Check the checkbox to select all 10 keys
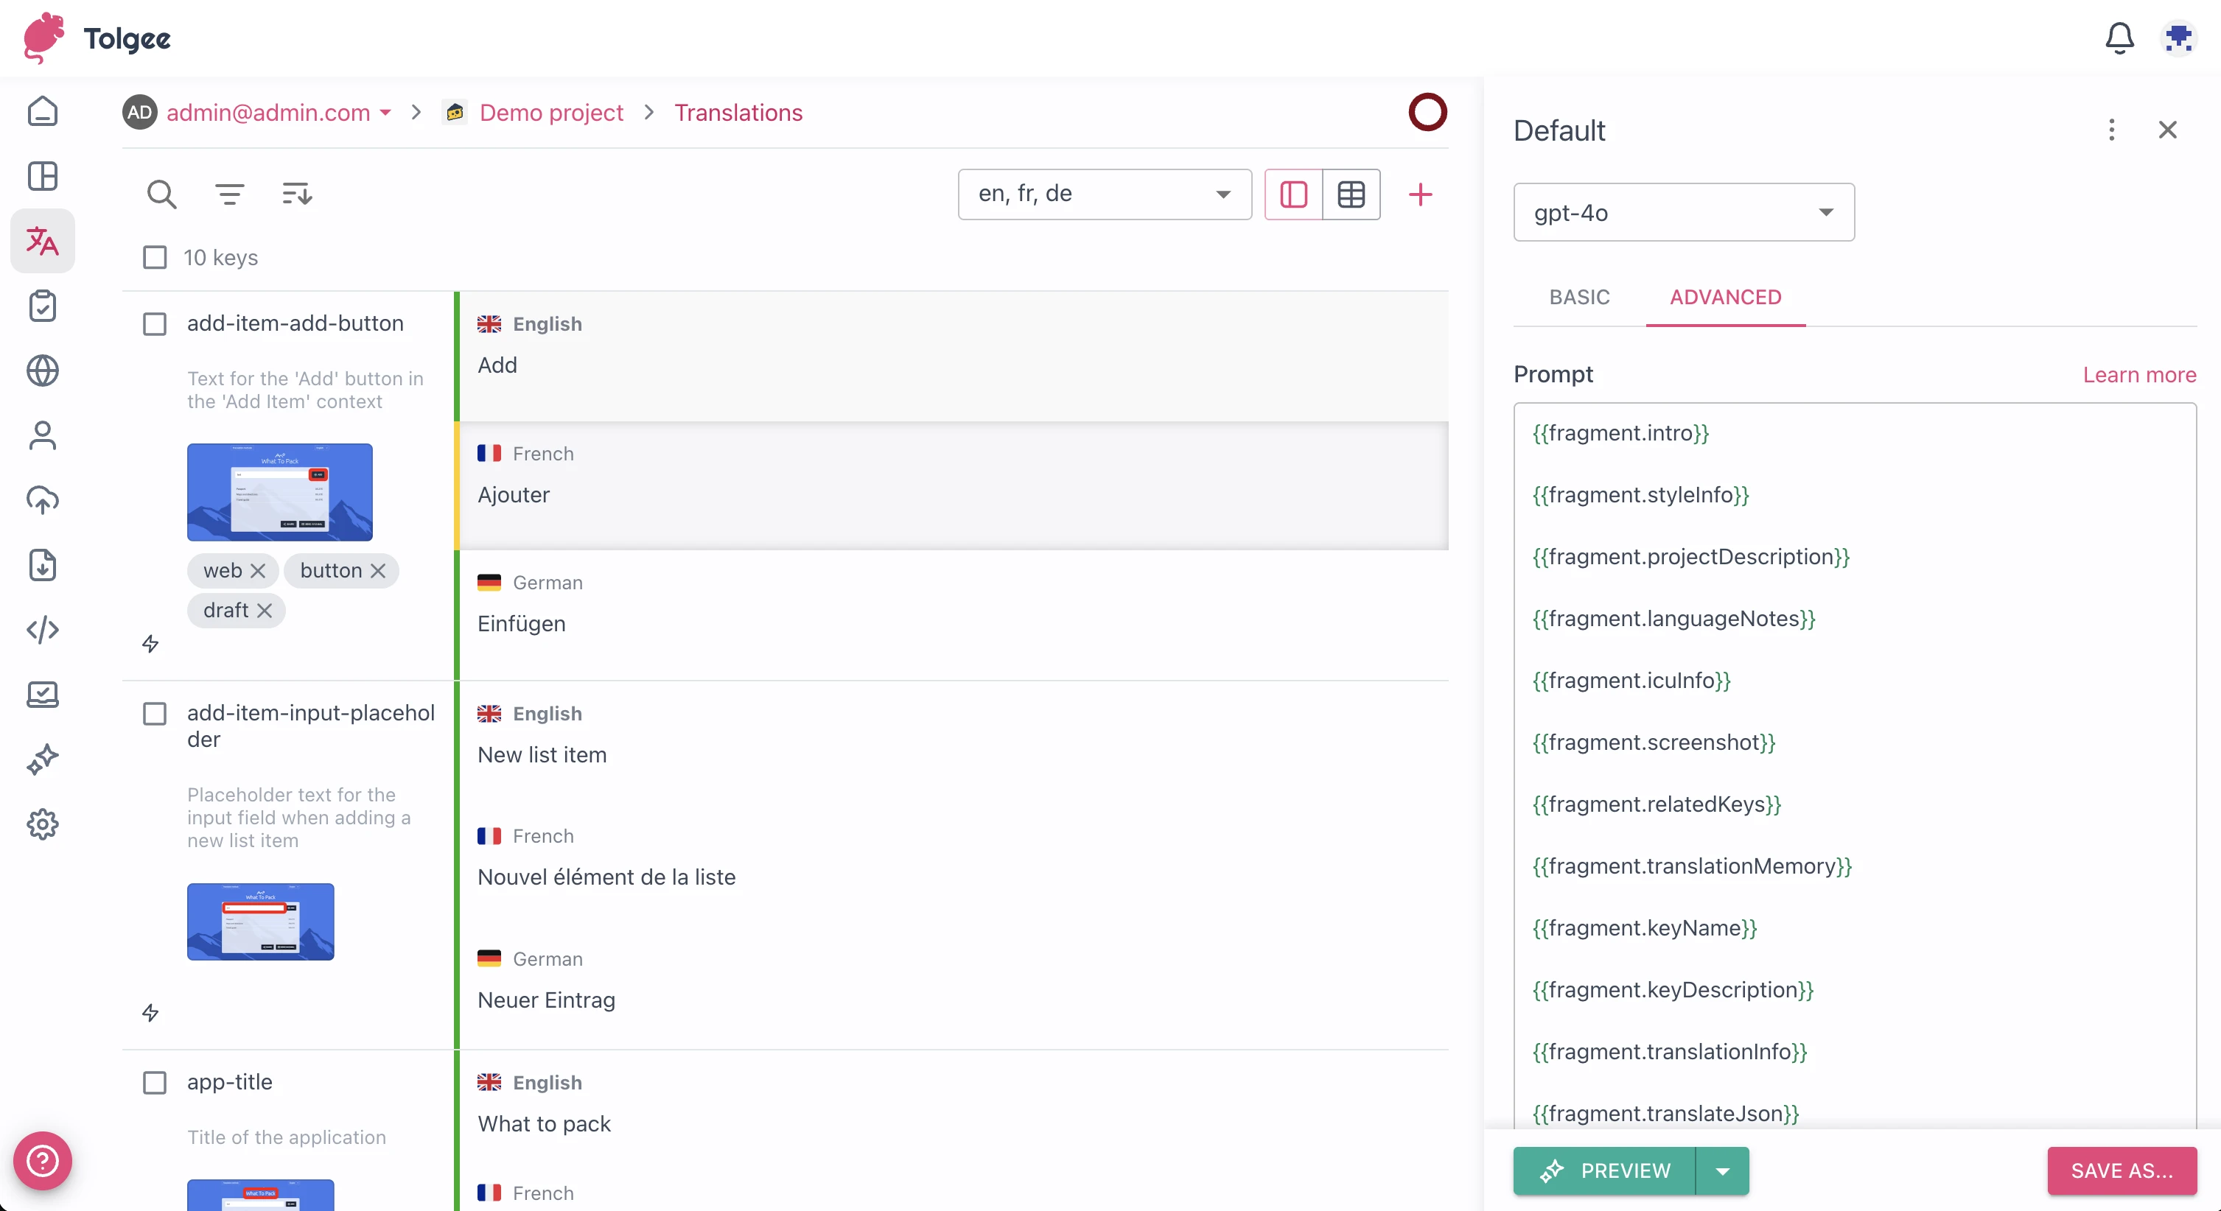This screenshot has height=1211, width=2221. [x=154, y=257]
